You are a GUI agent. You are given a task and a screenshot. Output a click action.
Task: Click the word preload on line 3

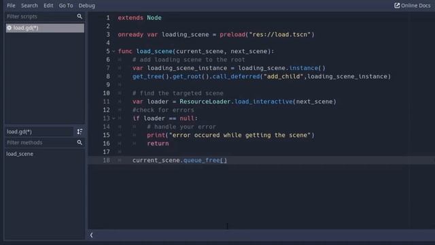pos(232,35)
